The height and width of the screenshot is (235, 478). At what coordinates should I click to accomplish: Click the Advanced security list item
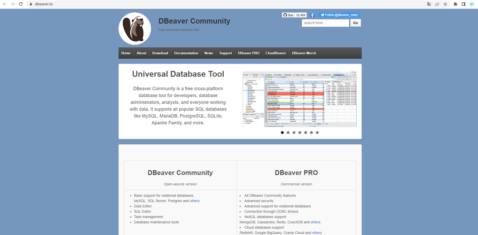point(259,201)
